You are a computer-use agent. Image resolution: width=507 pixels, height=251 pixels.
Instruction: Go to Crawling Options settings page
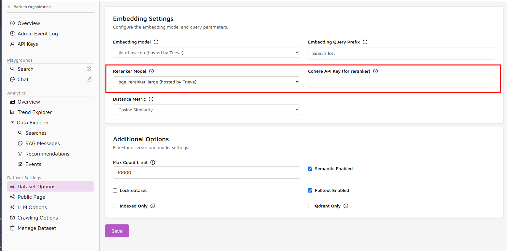[37, 218]
